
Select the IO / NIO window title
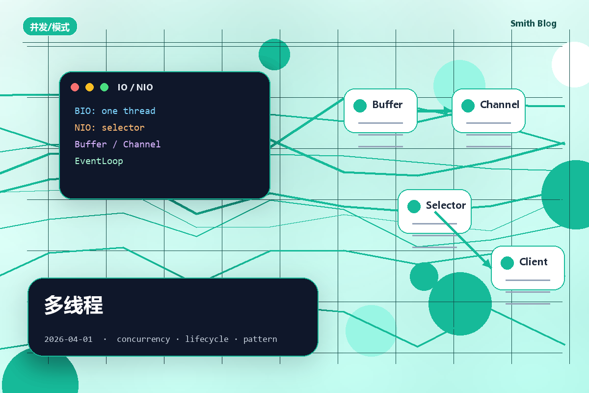(x=135, y=87)
